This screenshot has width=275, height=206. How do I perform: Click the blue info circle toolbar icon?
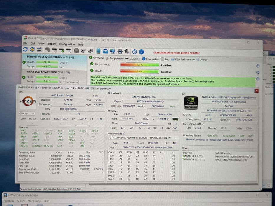141,52
